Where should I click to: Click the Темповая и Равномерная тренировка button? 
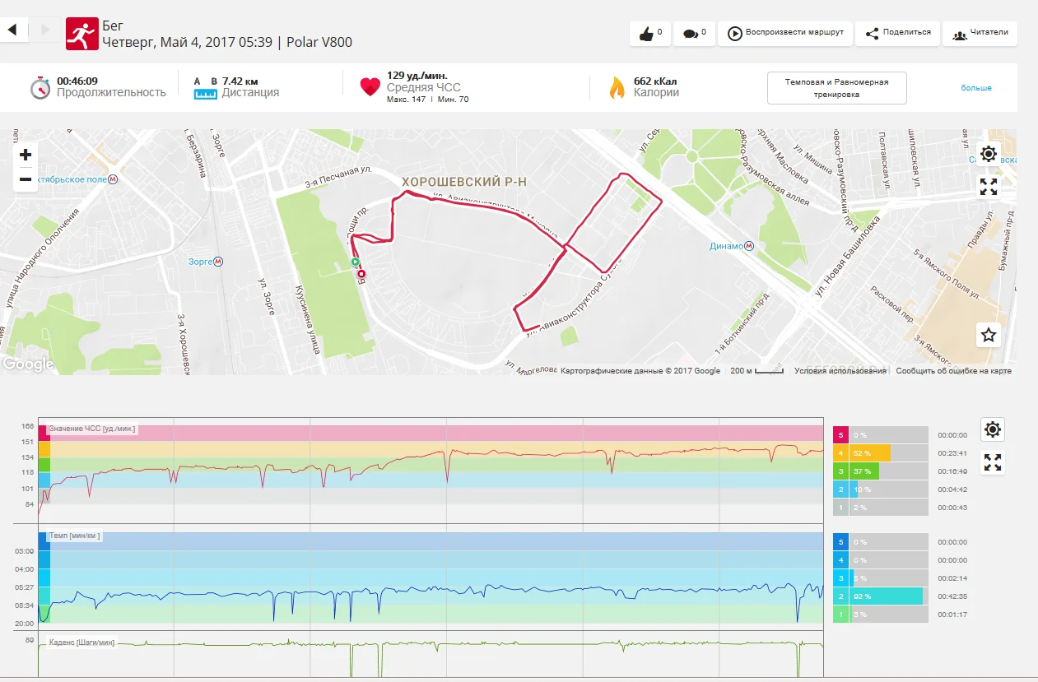837,88
